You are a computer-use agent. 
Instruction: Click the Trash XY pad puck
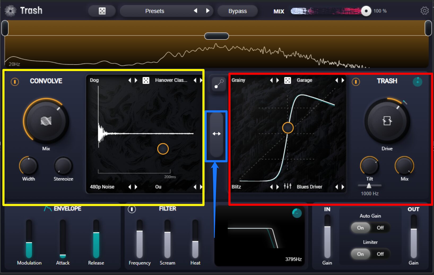click(288, 128)
